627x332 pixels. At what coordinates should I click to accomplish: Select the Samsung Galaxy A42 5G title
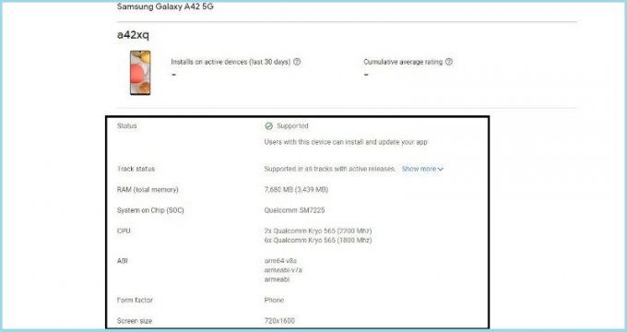pyautogui.click(x=165, y=6)
